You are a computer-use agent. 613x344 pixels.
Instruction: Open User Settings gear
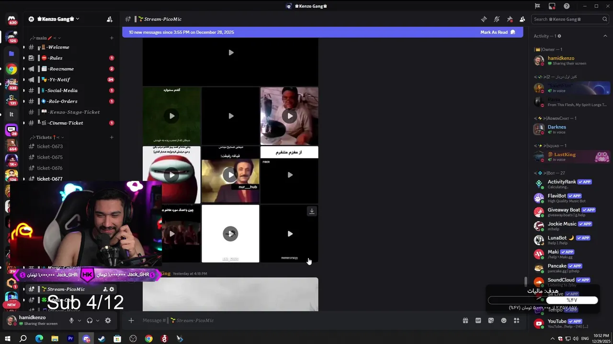click(x=108, y=321)
